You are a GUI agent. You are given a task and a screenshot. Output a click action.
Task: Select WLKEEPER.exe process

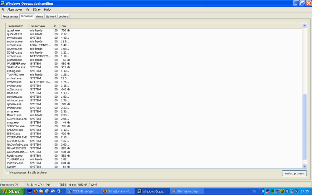pos(38,64)
